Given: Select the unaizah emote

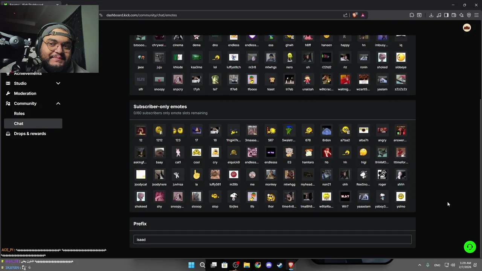Looking at the screenshot, I should point(308,80).
